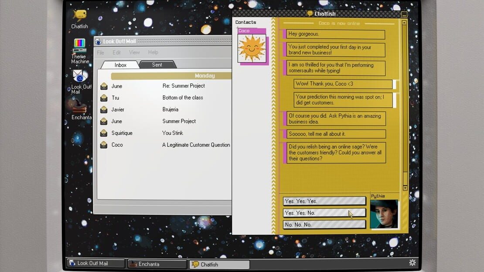484x272 pixels.
Task: Open the Chatfish desktop icon
Action: pyautogui.click(x=80, y=19)
